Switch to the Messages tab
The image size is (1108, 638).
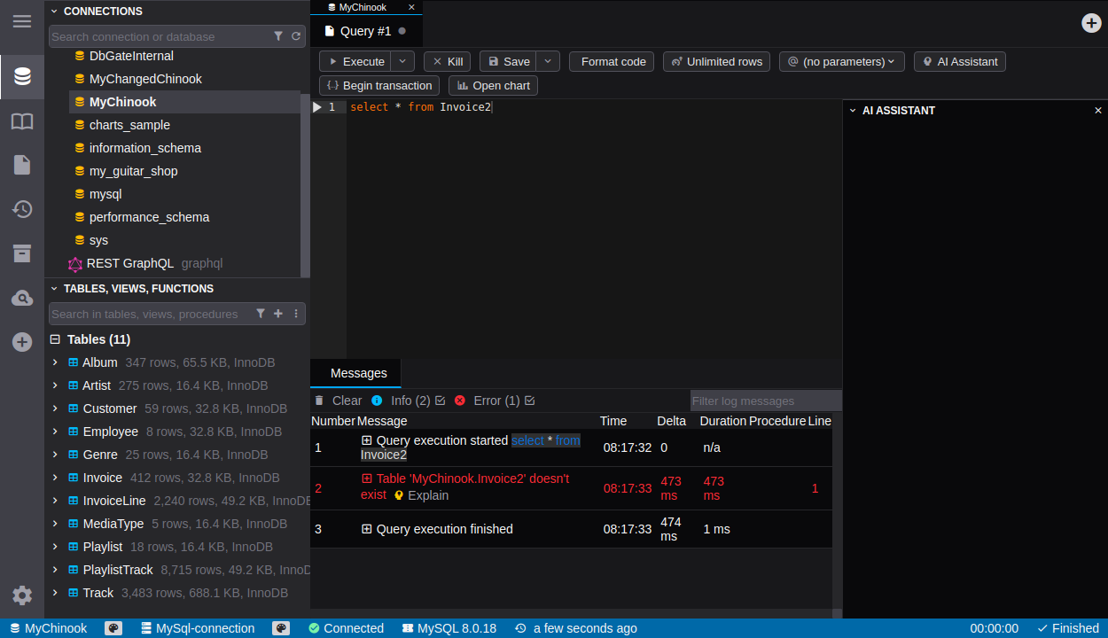tap(358, 373)
